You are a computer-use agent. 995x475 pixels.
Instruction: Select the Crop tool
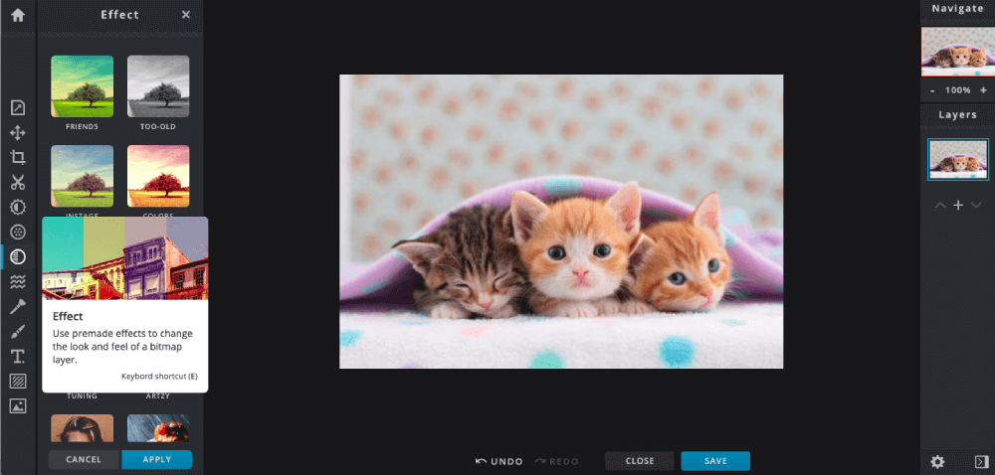tap(18, 158)
